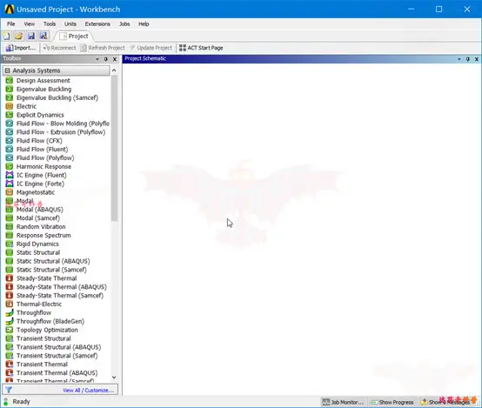
Task: Click the Explicit Dynamics icon
Action: [x=10, y=115]
